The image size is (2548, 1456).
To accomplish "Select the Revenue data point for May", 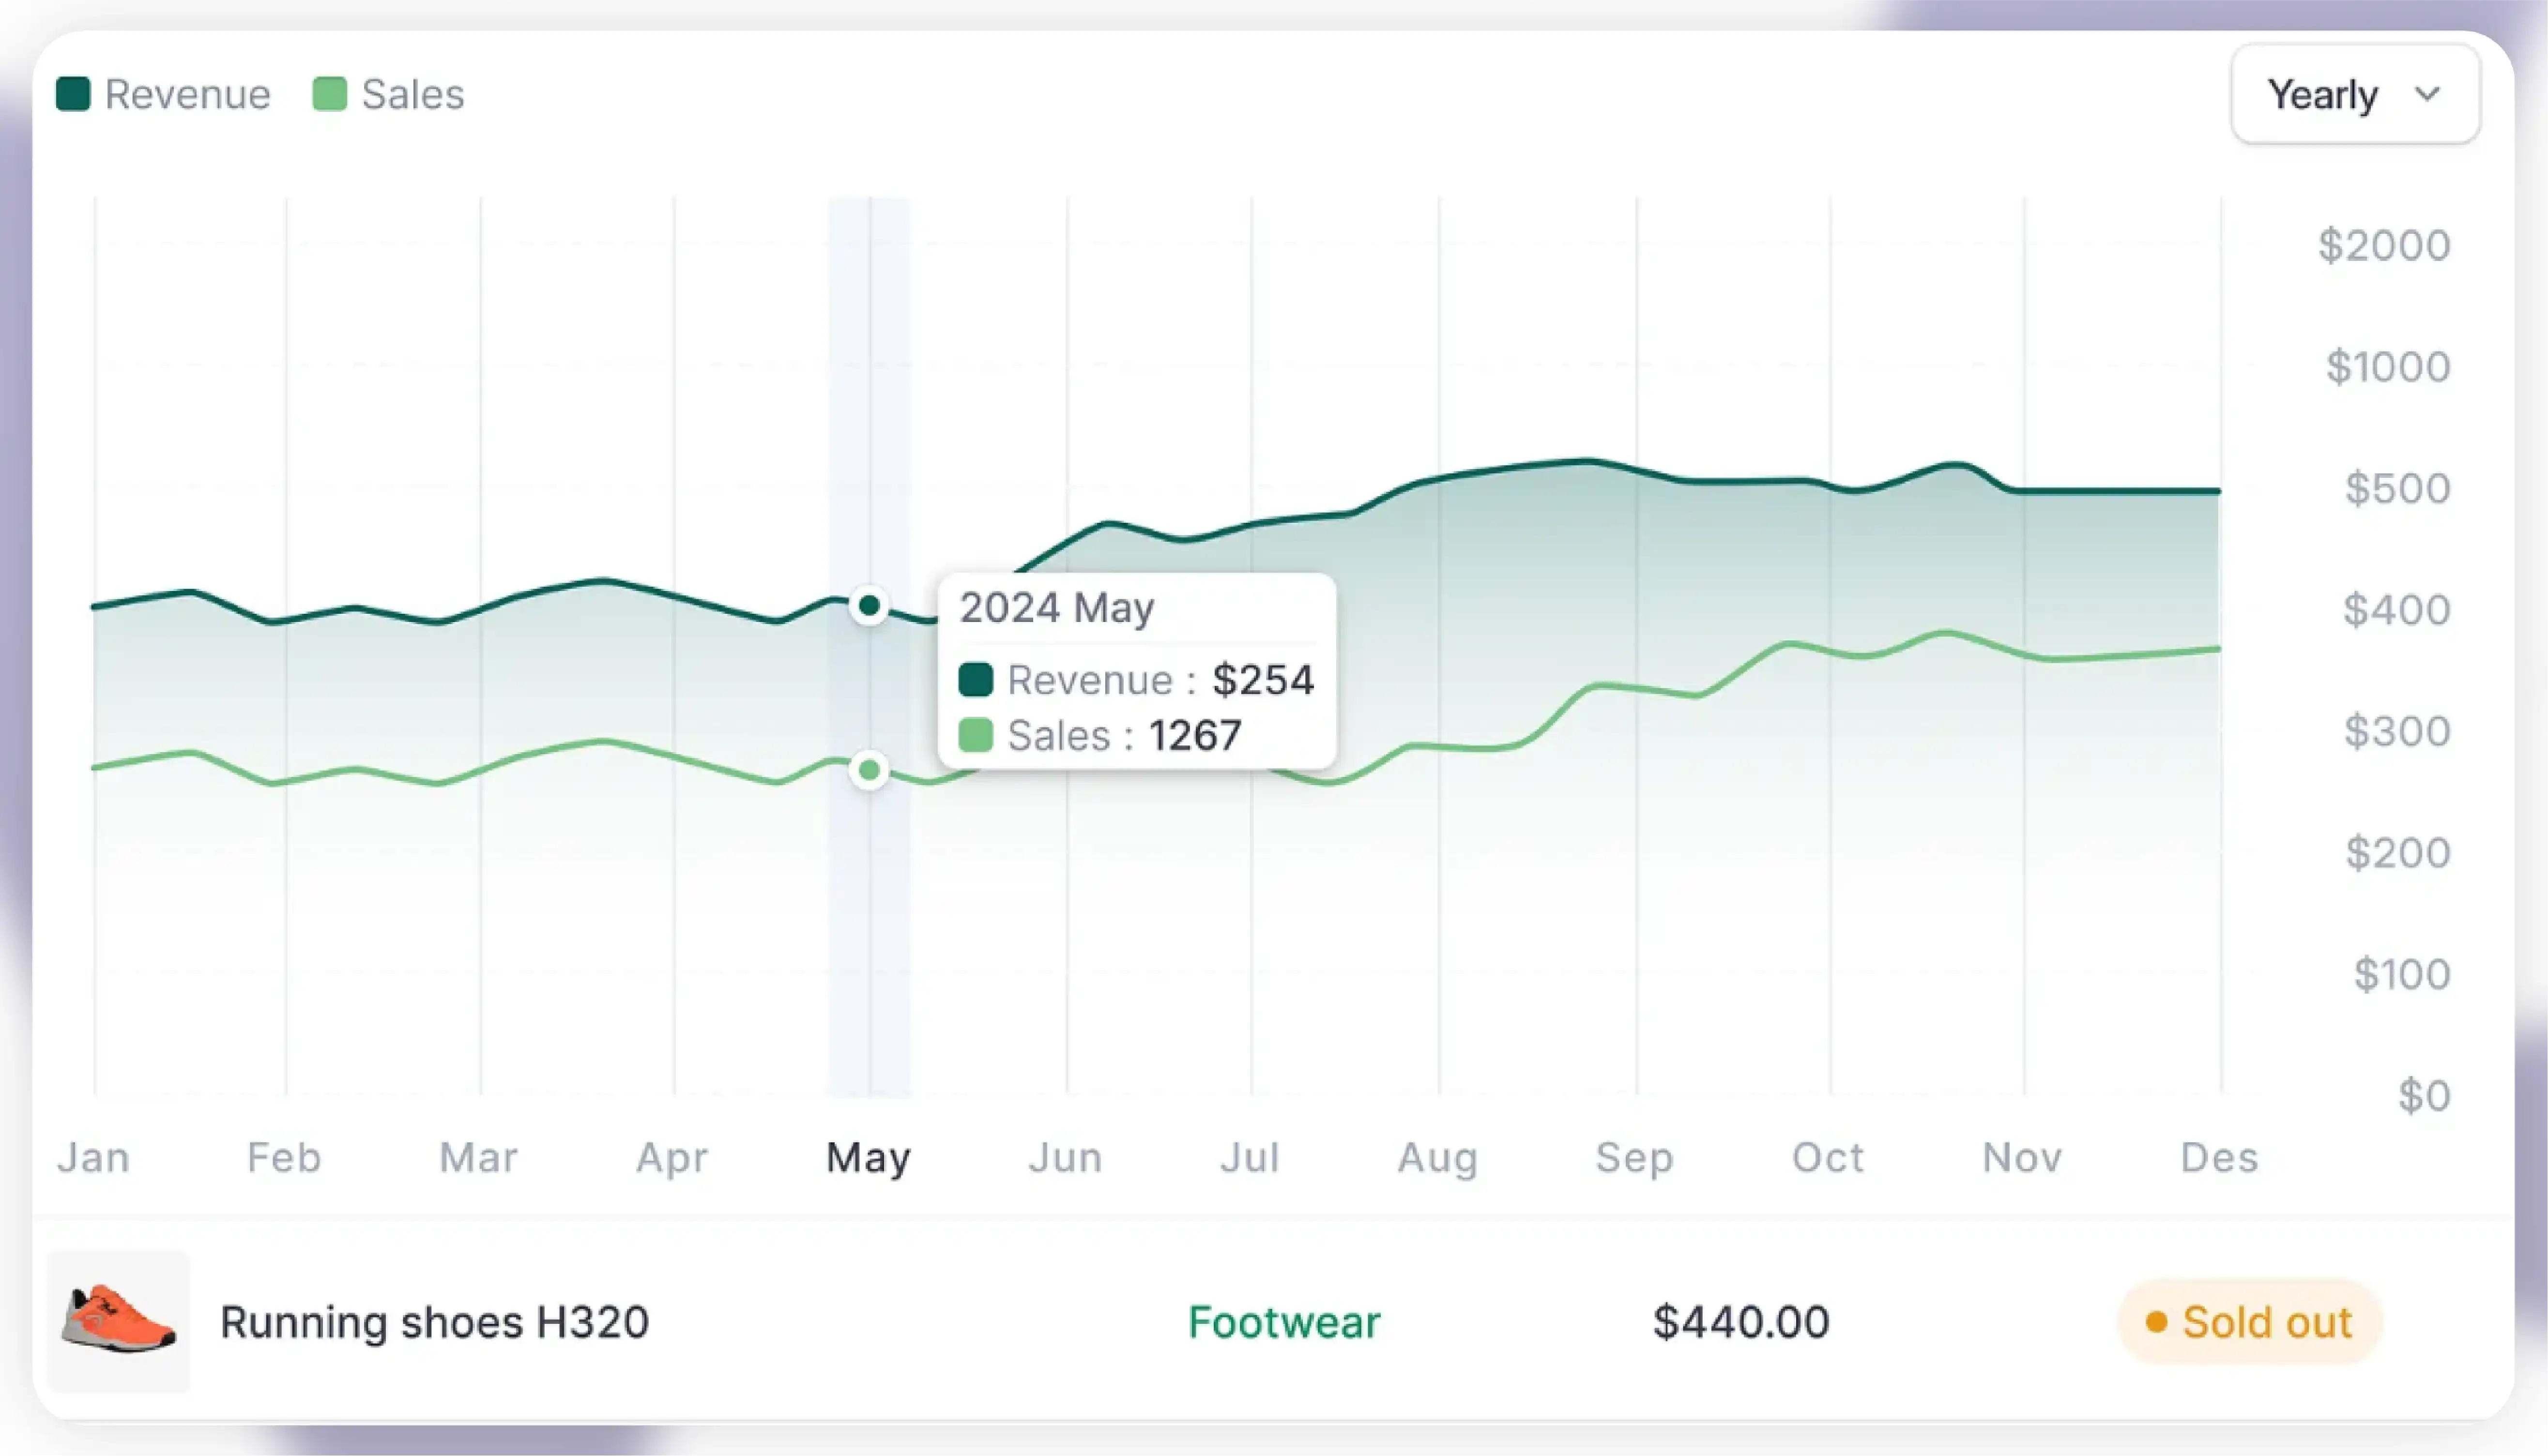I will (869, 606).
